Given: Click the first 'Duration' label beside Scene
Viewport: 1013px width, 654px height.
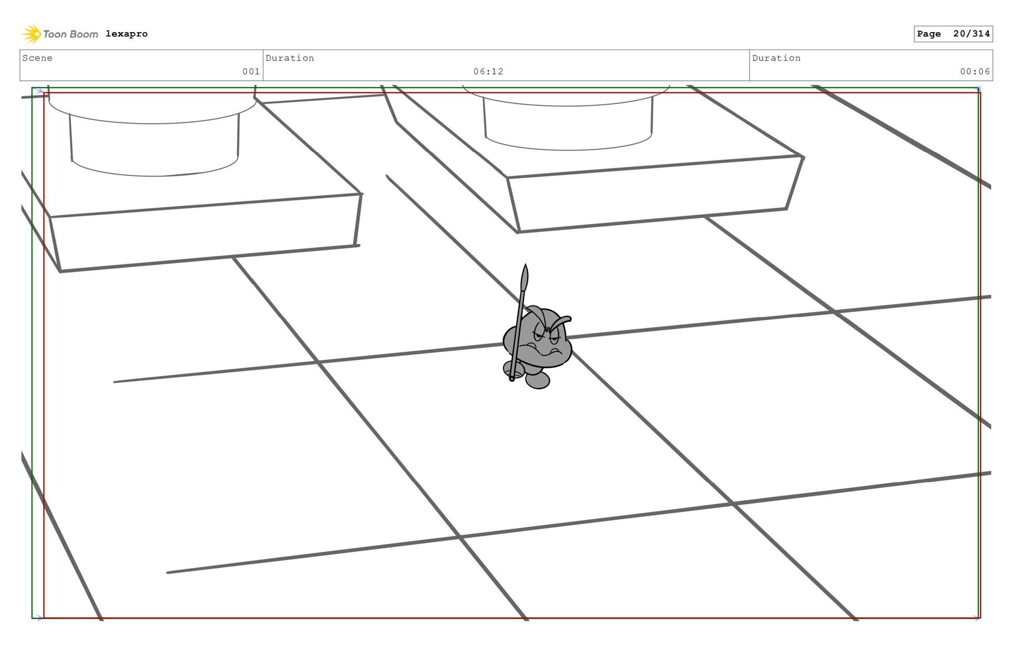Looking at the screenshot, I should 290,58.
